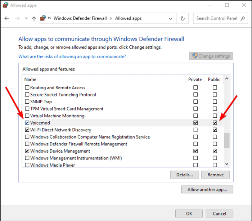252x221 pixels.
Task: Click the Forward navigation arrow
Action: (17, 18)
